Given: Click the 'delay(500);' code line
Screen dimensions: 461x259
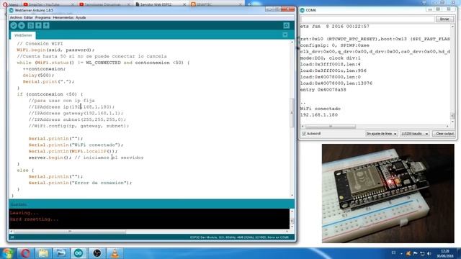Looking at the screenshot, I should pyautogui.click(x=38, y=75).
